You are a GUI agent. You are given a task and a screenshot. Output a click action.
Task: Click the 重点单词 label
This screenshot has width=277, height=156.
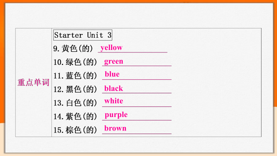[33, 83]
